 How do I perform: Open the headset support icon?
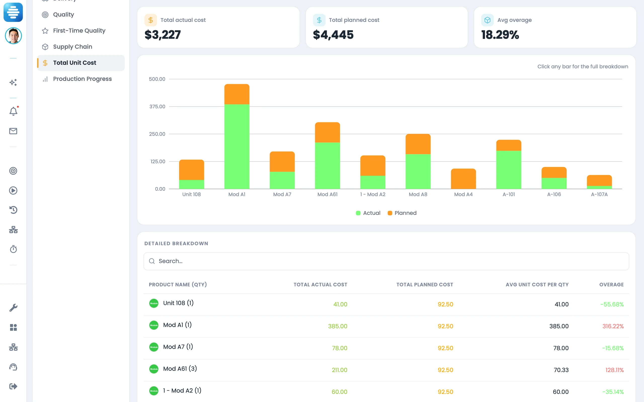coord(13,367)
